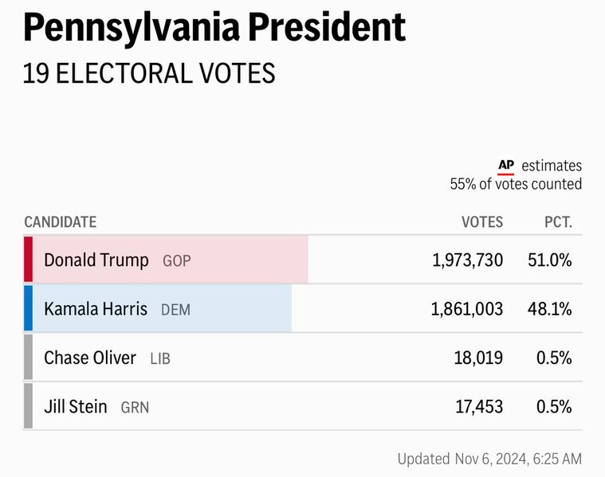This screenshot has height=477, width=605.
Task: Select the Pennsylvania President headline
Action: [214, 29]
